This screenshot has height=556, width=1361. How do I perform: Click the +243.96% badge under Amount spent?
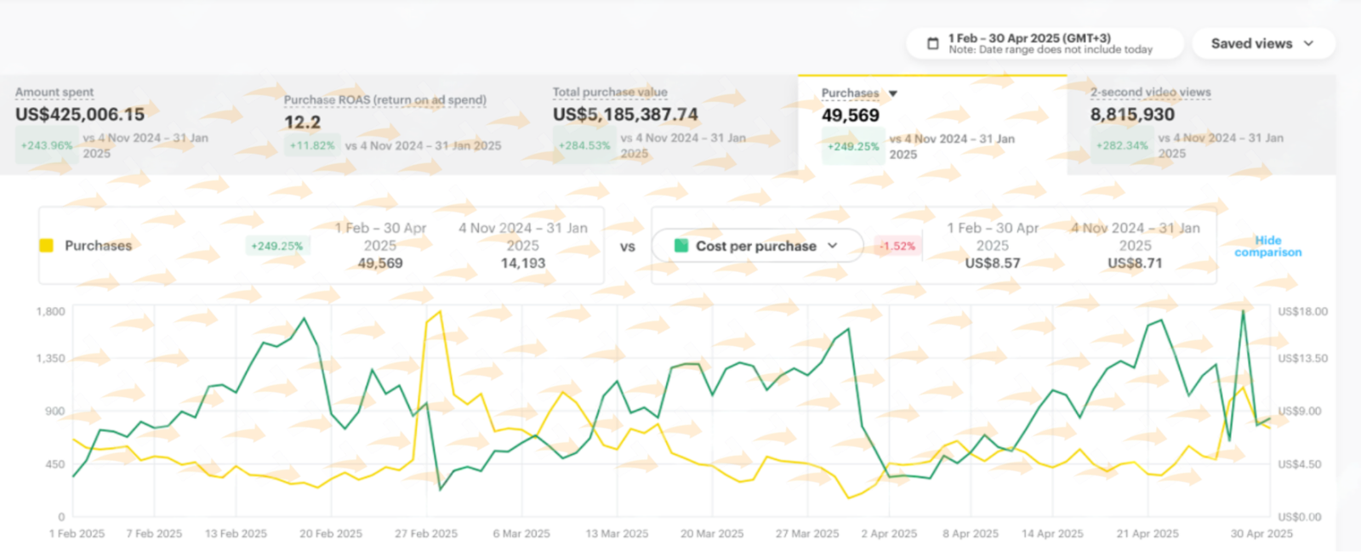click(x=47, y=145)
